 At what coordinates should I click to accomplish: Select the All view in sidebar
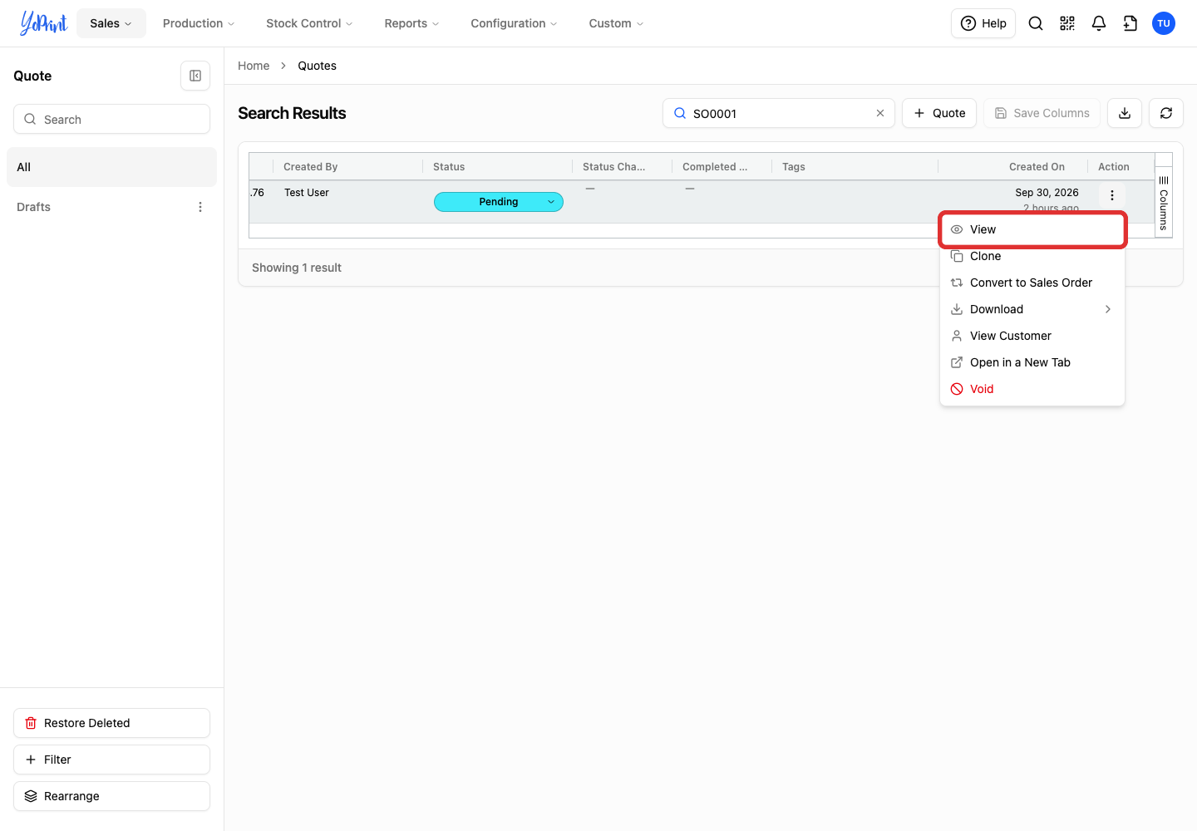(x=111, y=167)
